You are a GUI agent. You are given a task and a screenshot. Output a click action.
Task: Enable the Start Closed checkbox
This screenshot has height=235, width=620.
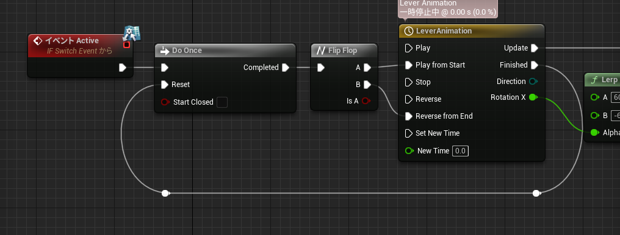tap(222, 102)
